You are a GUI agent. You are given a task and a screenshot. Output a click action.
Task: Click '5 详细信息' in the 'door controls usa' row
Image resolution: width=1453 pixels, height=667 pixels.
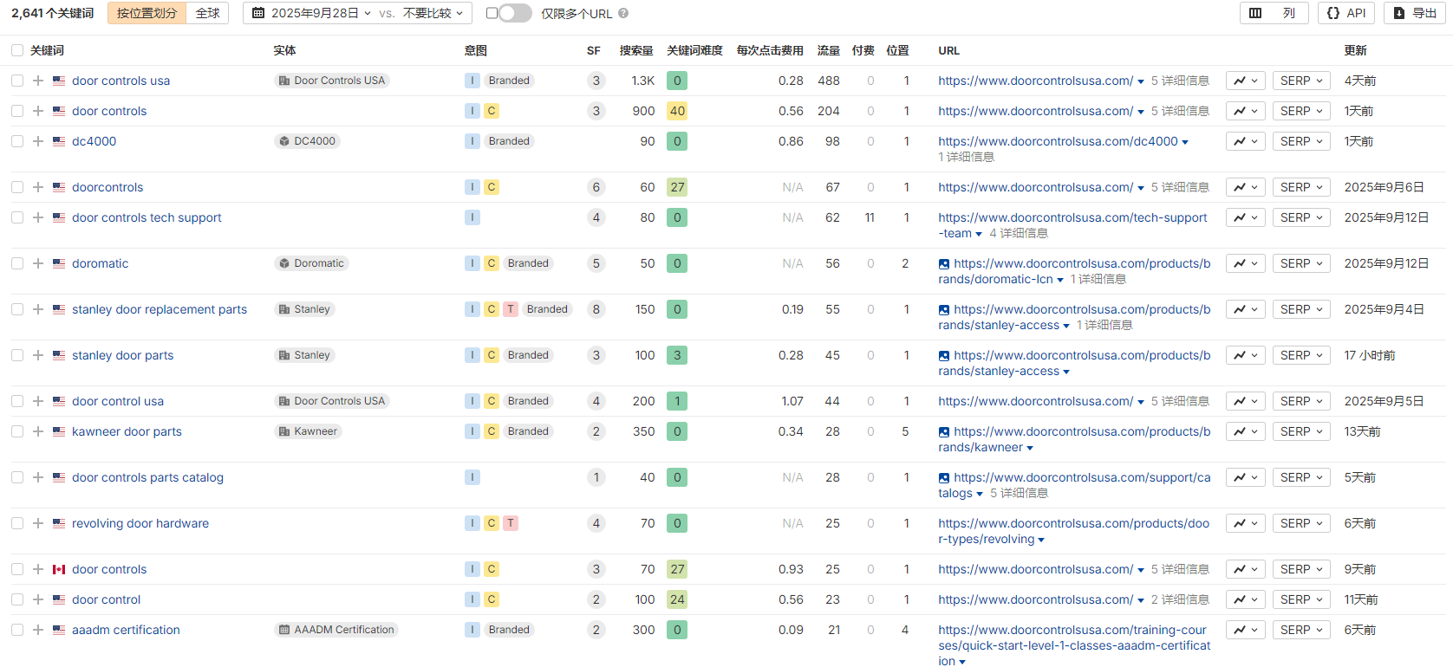point(1180,81)
